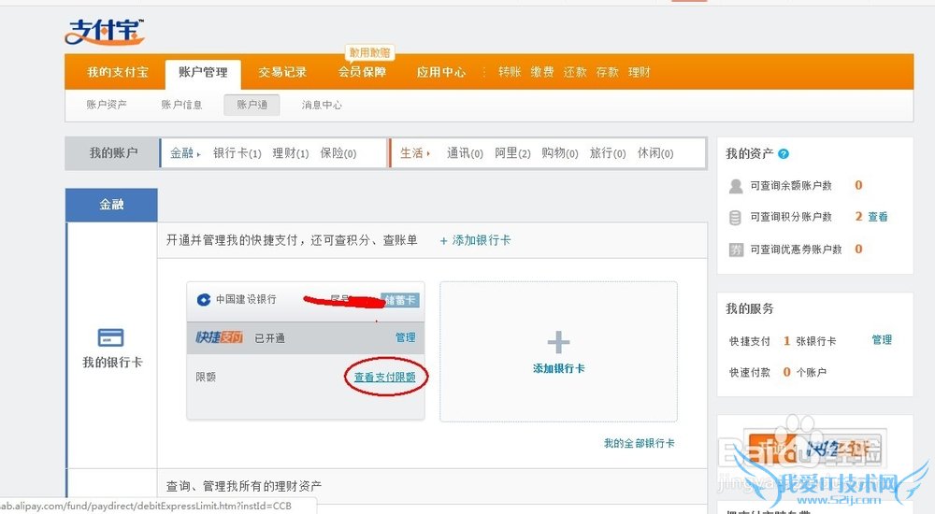This screenshot has width=935, height=514.
Task: Click the 可查询积分账户数 coins icon
Action: (736, 217)
